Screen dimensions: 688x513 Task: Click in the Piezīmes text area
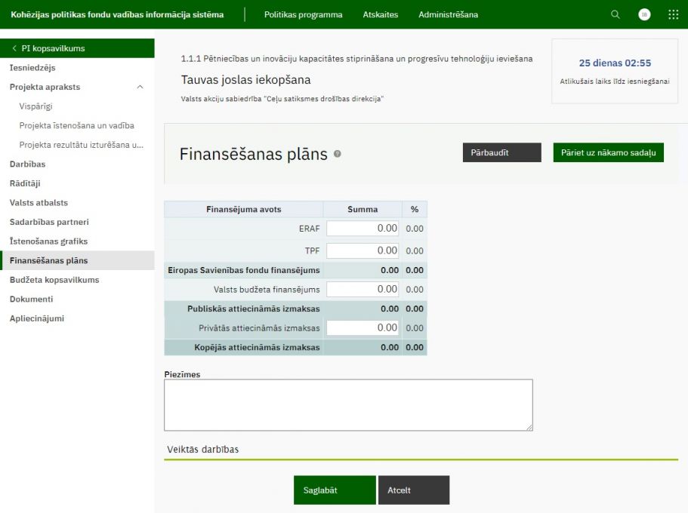(x=348, y=405)
